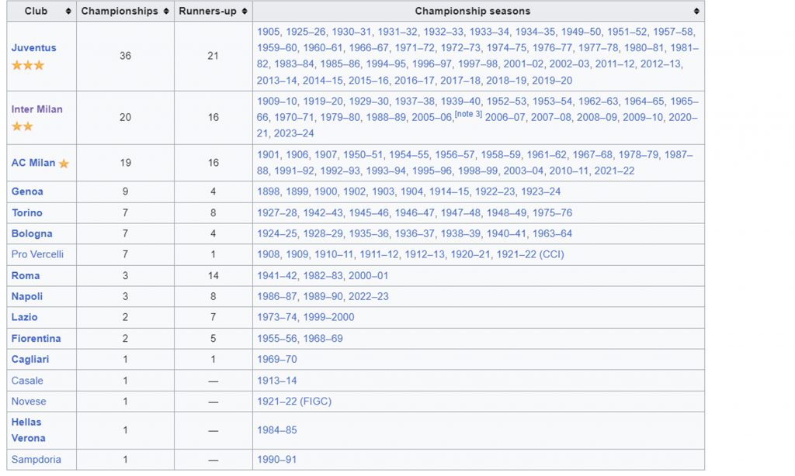Open the Casale club link

tap(27, 381)
